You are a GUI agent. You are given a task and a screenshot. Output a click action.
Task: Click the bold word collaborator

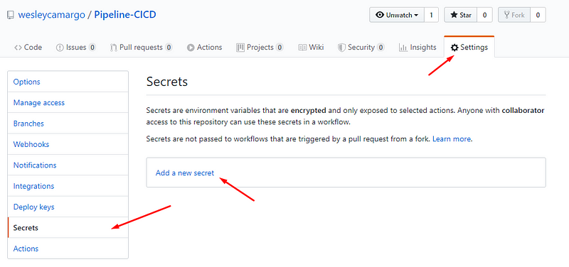point(523,111)
